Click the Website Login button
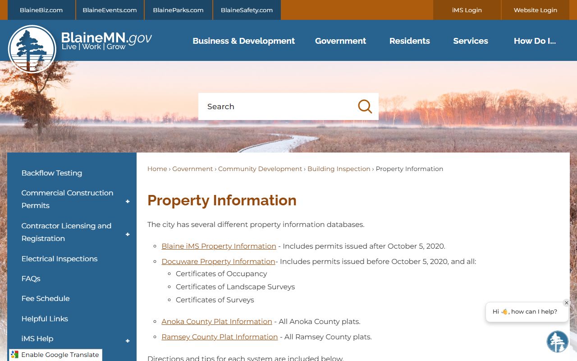This screenshot has width=577, height=361. point(536,10)
